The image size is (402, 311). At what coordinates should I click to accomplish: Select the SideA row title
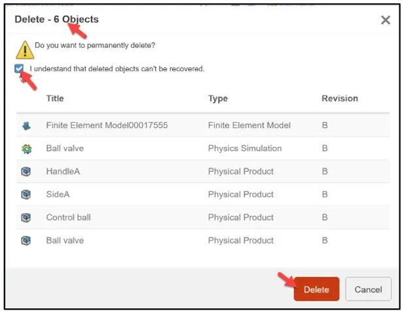(59, 195)
